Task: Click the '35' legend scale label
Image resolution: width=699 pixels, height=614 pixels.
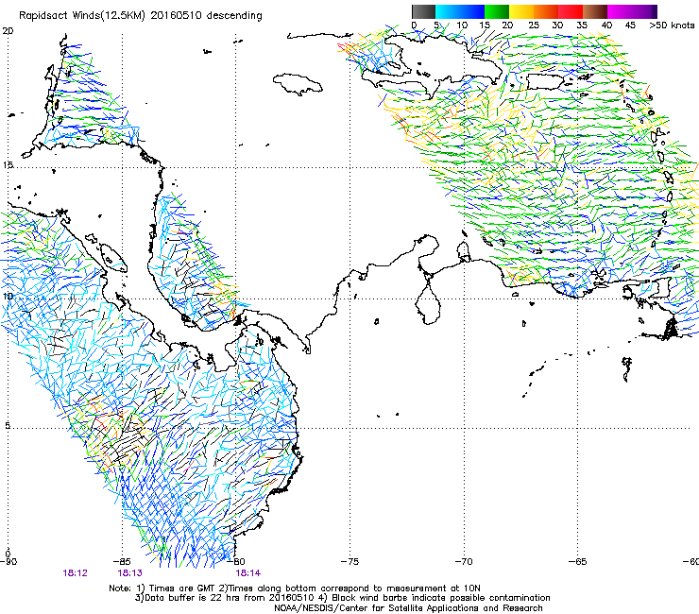Action: point(582,26)
